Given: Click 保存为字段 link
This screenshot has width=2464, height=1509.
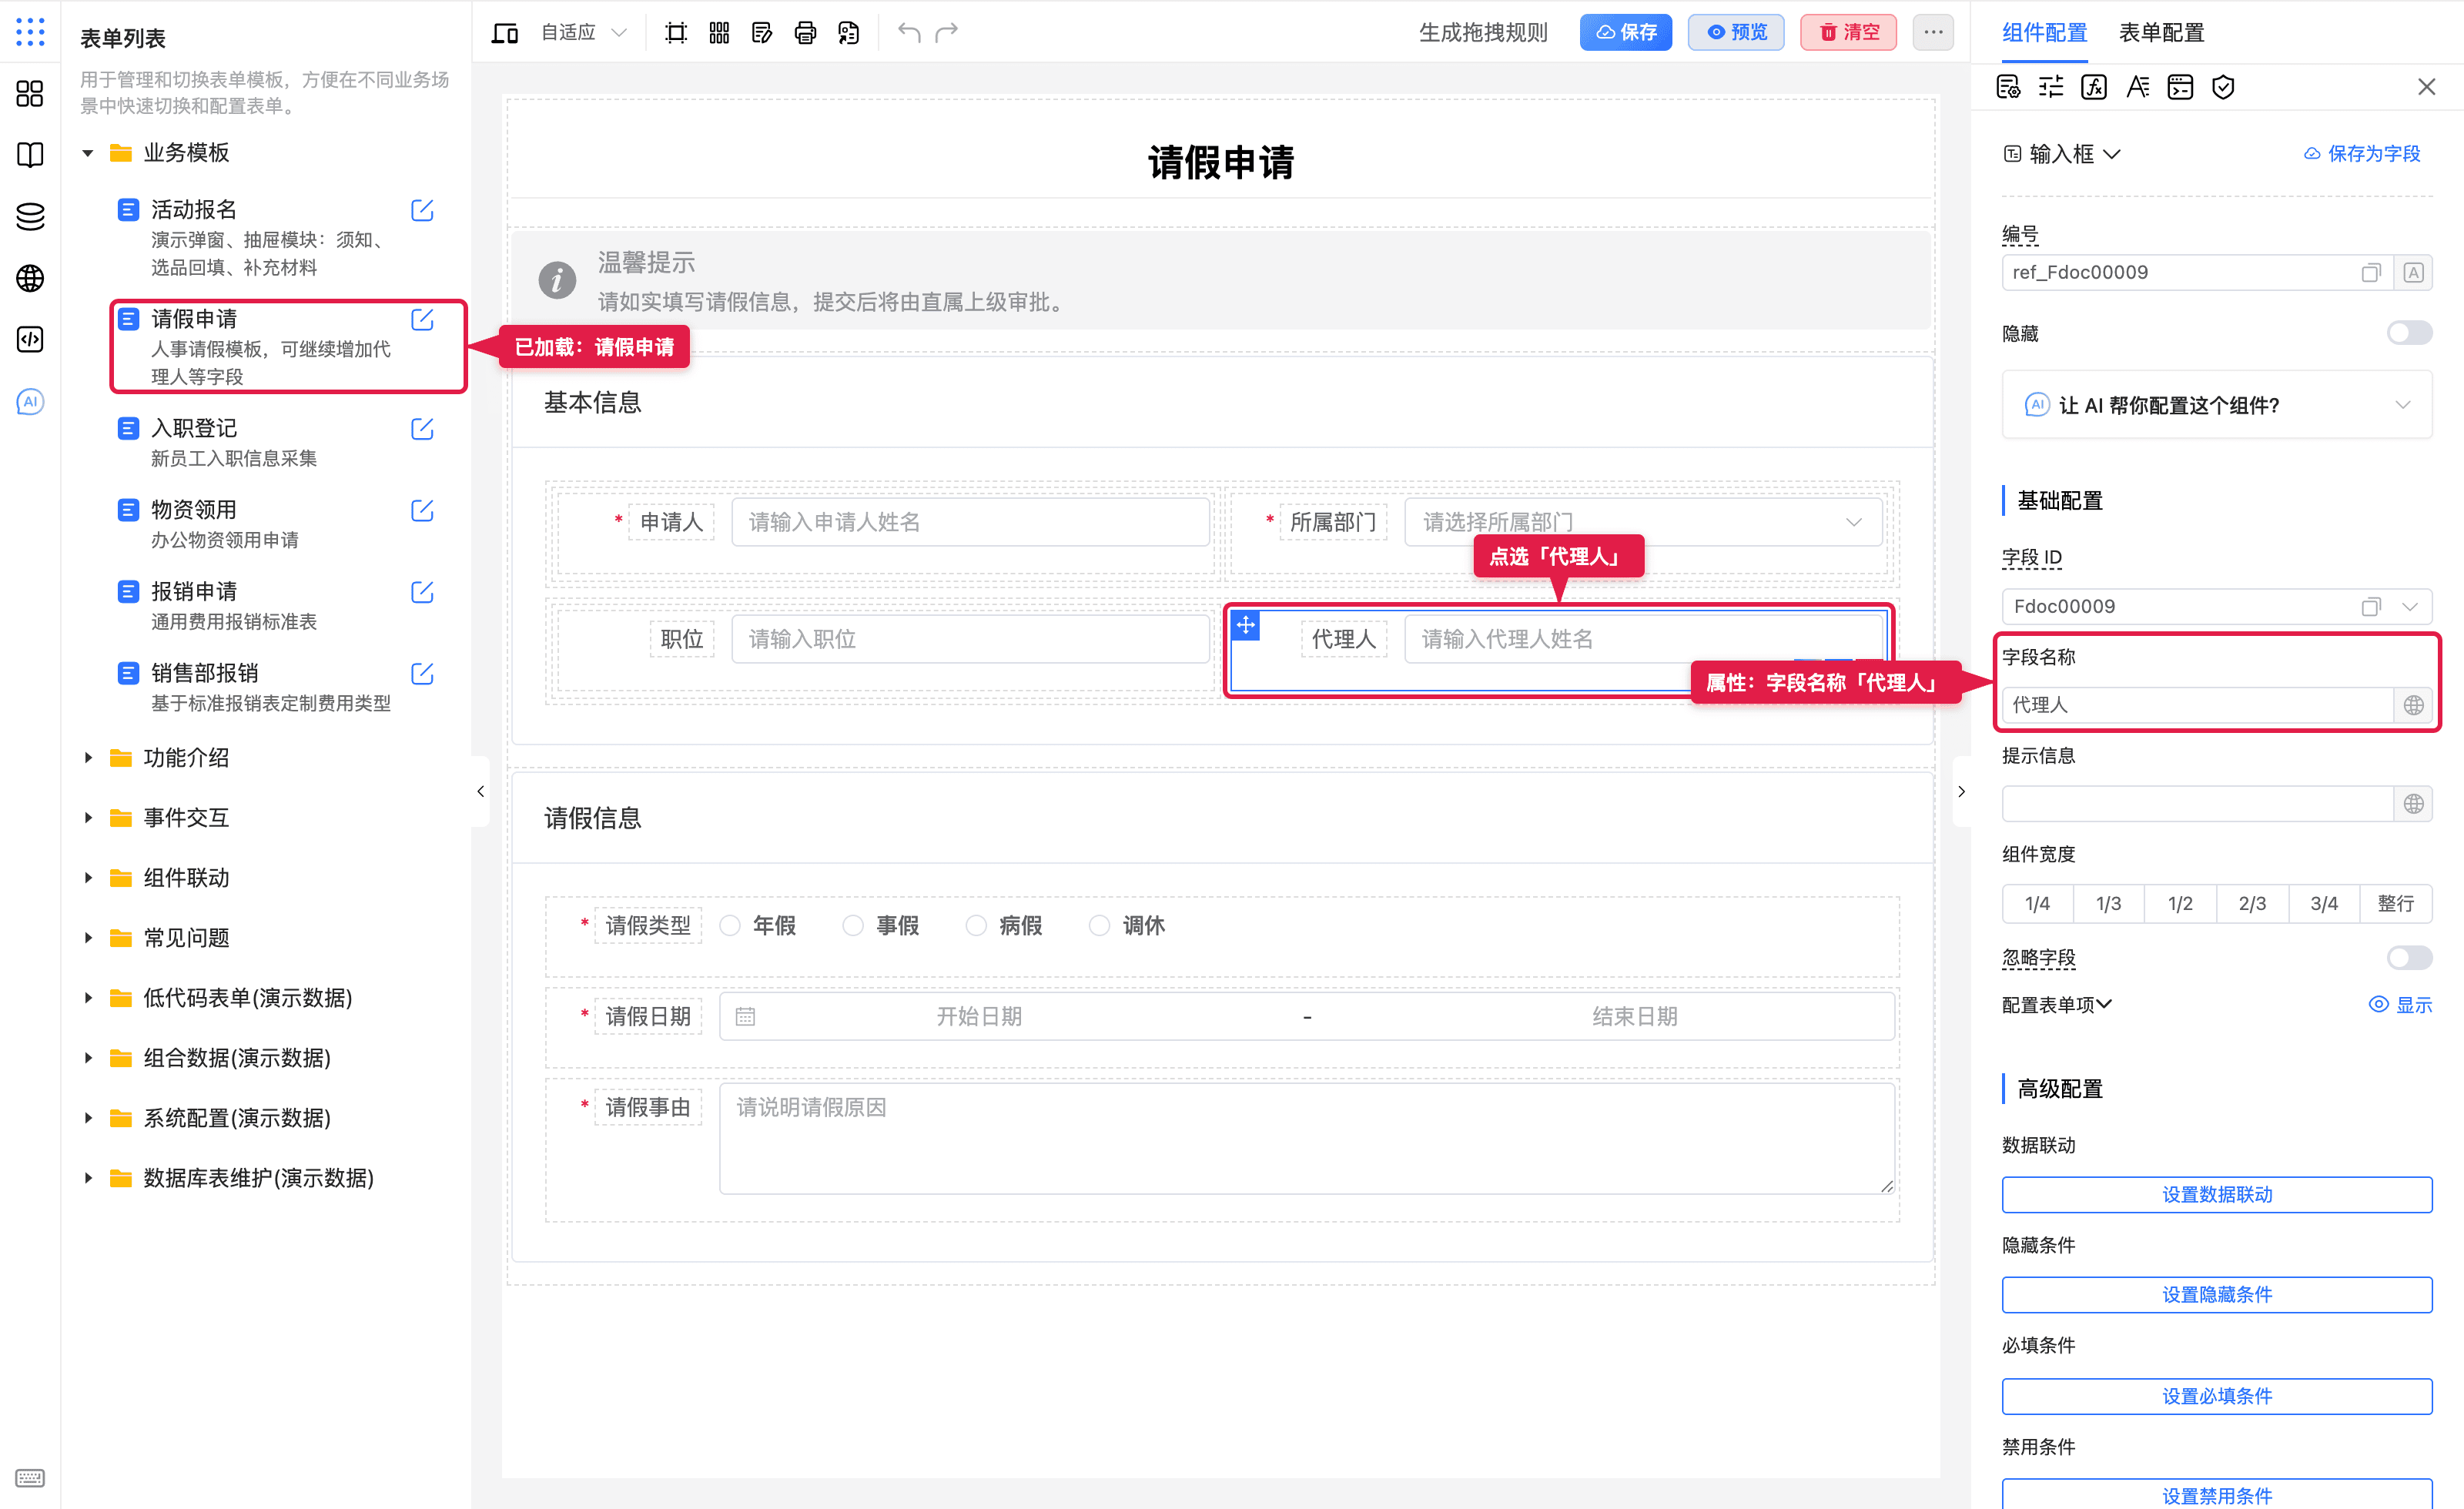Looking at the screenshot, I should pos(2361,154).
